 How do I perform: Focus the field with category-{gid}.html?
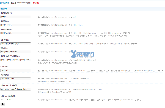(16, 52)
